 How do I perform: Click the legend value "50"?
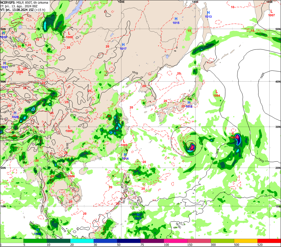tap(119, 245)
